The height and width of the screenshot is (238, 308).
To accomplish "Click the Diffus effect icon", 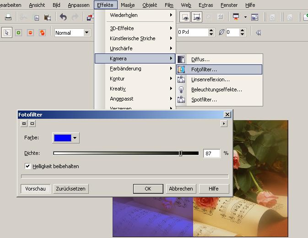I will coord(181,59).
